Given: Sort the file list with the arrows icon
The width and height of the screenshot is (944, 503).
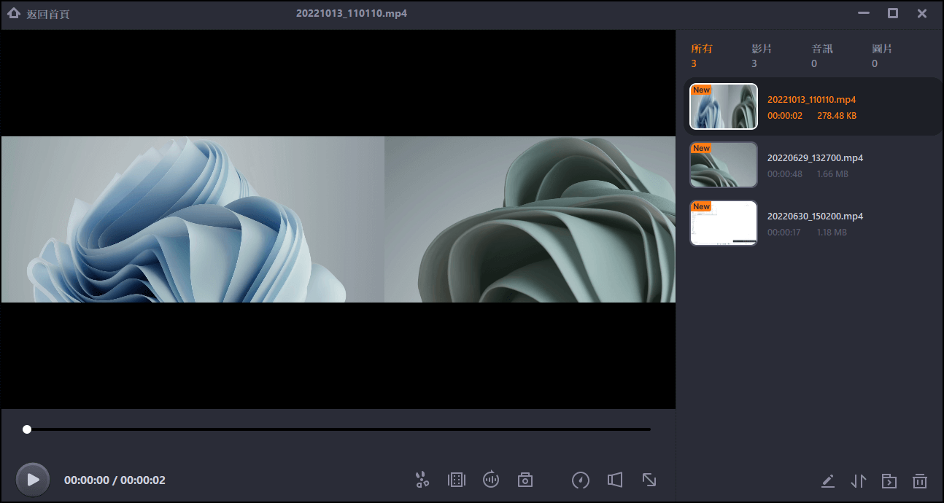Looking at the screenshot, I should pyautogui.click(x=859, y=481).
